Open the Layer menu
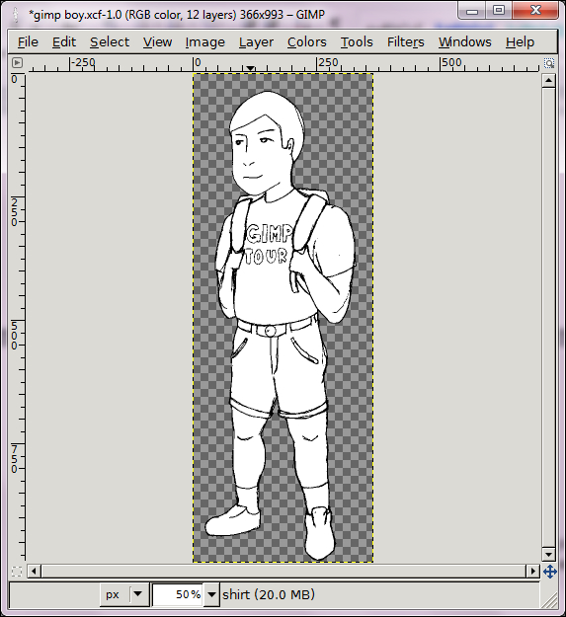This screenshot has width=566, height=617. pos(256,41)
